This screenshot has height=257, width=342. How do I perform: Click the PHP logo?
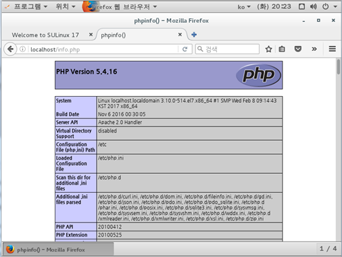click(258, 75)
